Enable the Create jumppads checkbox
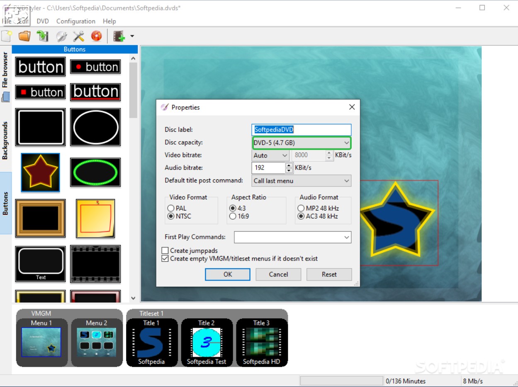Image resolution: width=518 pixels, height=387 pixels. (165, 251)
